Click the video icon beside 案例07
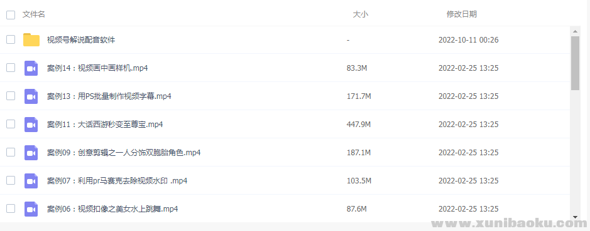 tap(31, 181)
